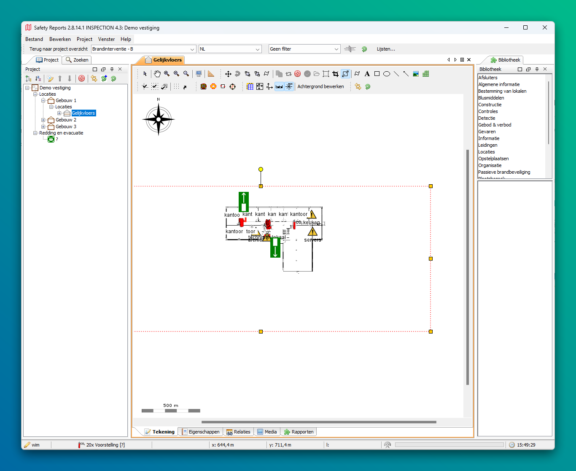The image size is (576, 471).
Task: Pick the rectangle drawing tool
Action: click(x=377, y=74)
